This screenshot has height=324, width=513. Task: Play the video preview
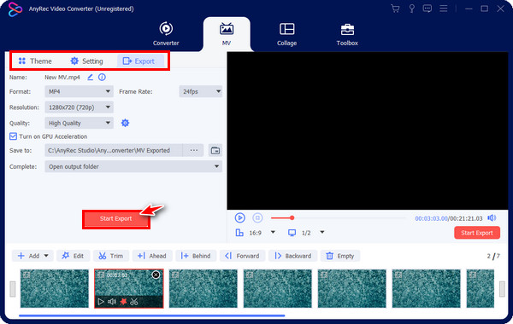point(239,217)
